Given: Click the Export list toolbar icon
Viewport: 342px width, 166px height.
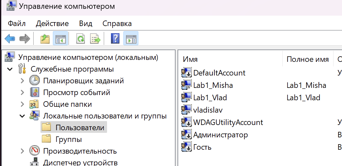Looking at the screenshot, I should 95,39.
